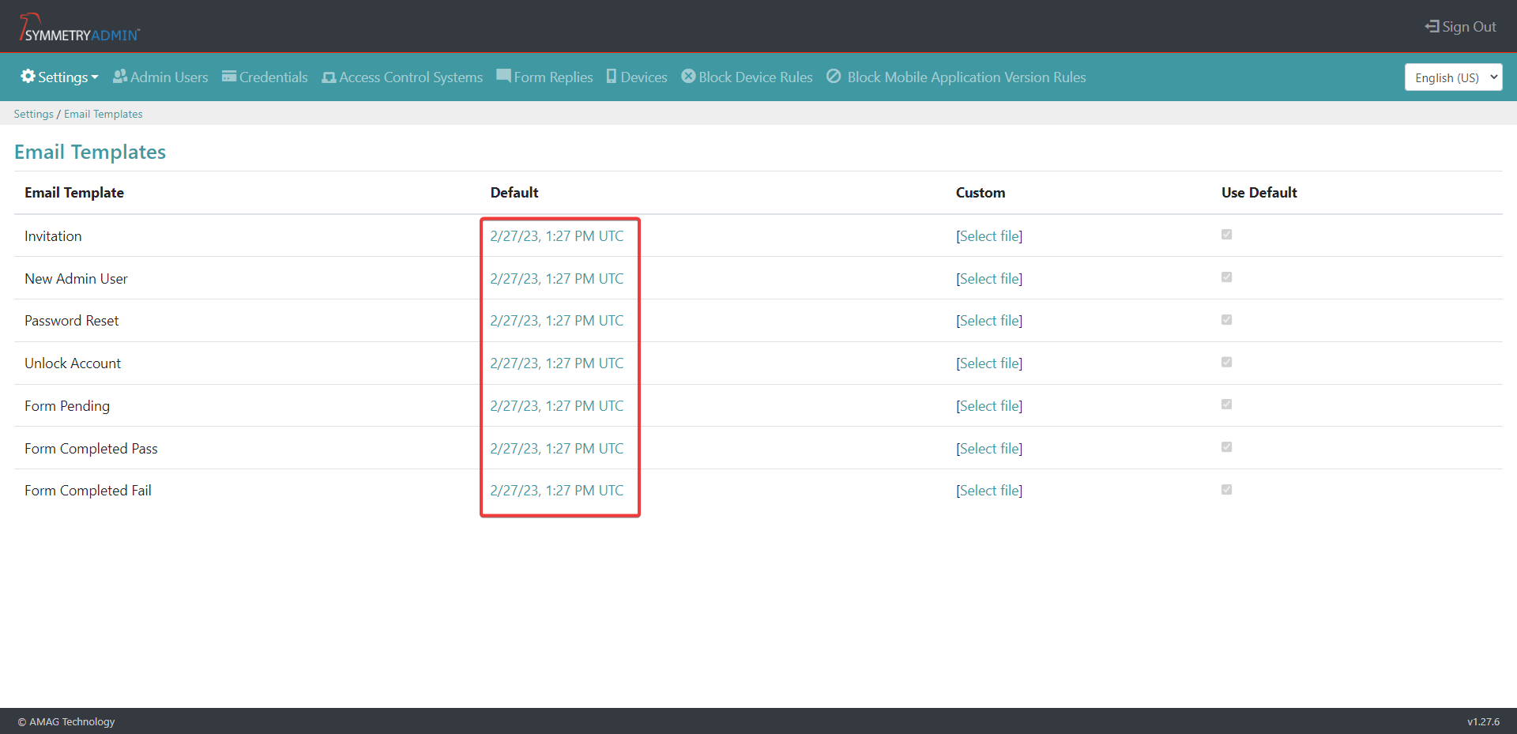Open Block Mobile Application Version Rules
Viewport: 1517px width, 734px height.
tap(956, 77)
